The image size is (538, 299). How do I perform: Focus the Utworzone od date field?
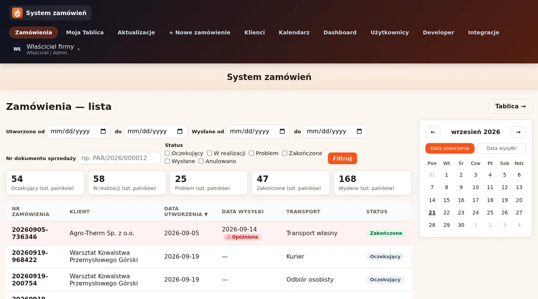78,131
